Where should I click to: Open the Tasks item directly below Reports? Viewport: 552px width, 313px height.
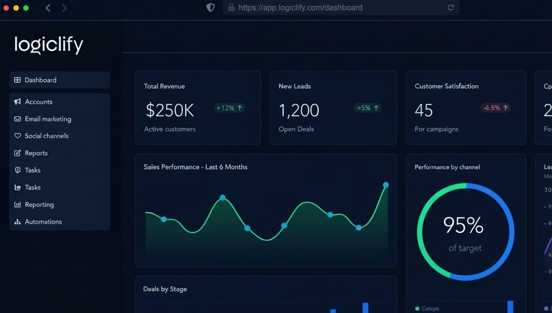pos(33,170)
